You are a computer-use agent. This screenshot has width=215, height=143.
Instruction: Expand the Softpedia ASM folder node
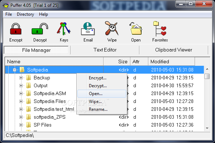[21, 93]
